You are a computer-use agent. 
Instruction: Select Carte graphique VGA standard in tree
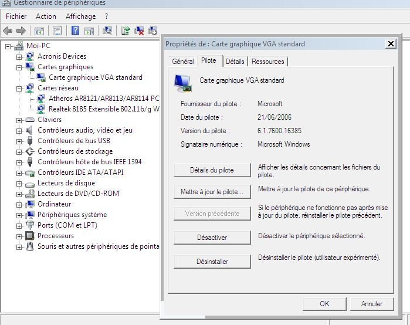point(95,77)
